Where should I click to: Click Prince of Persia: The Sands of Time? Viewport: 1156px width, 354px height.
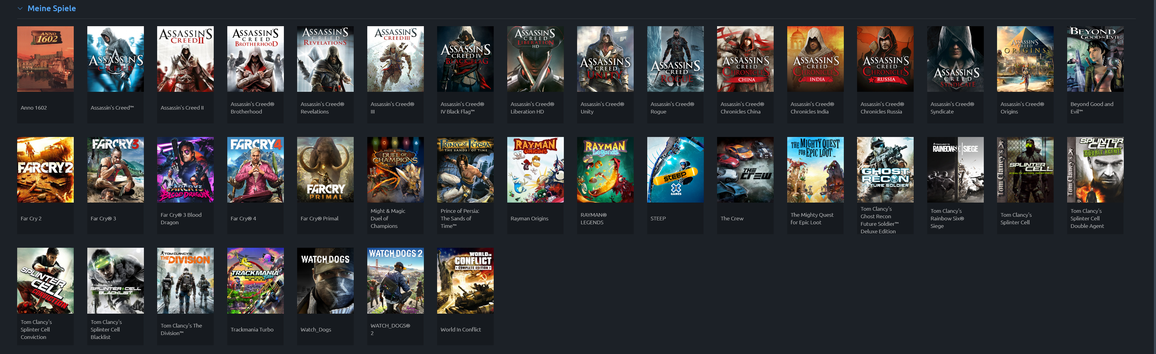[465, 169]
